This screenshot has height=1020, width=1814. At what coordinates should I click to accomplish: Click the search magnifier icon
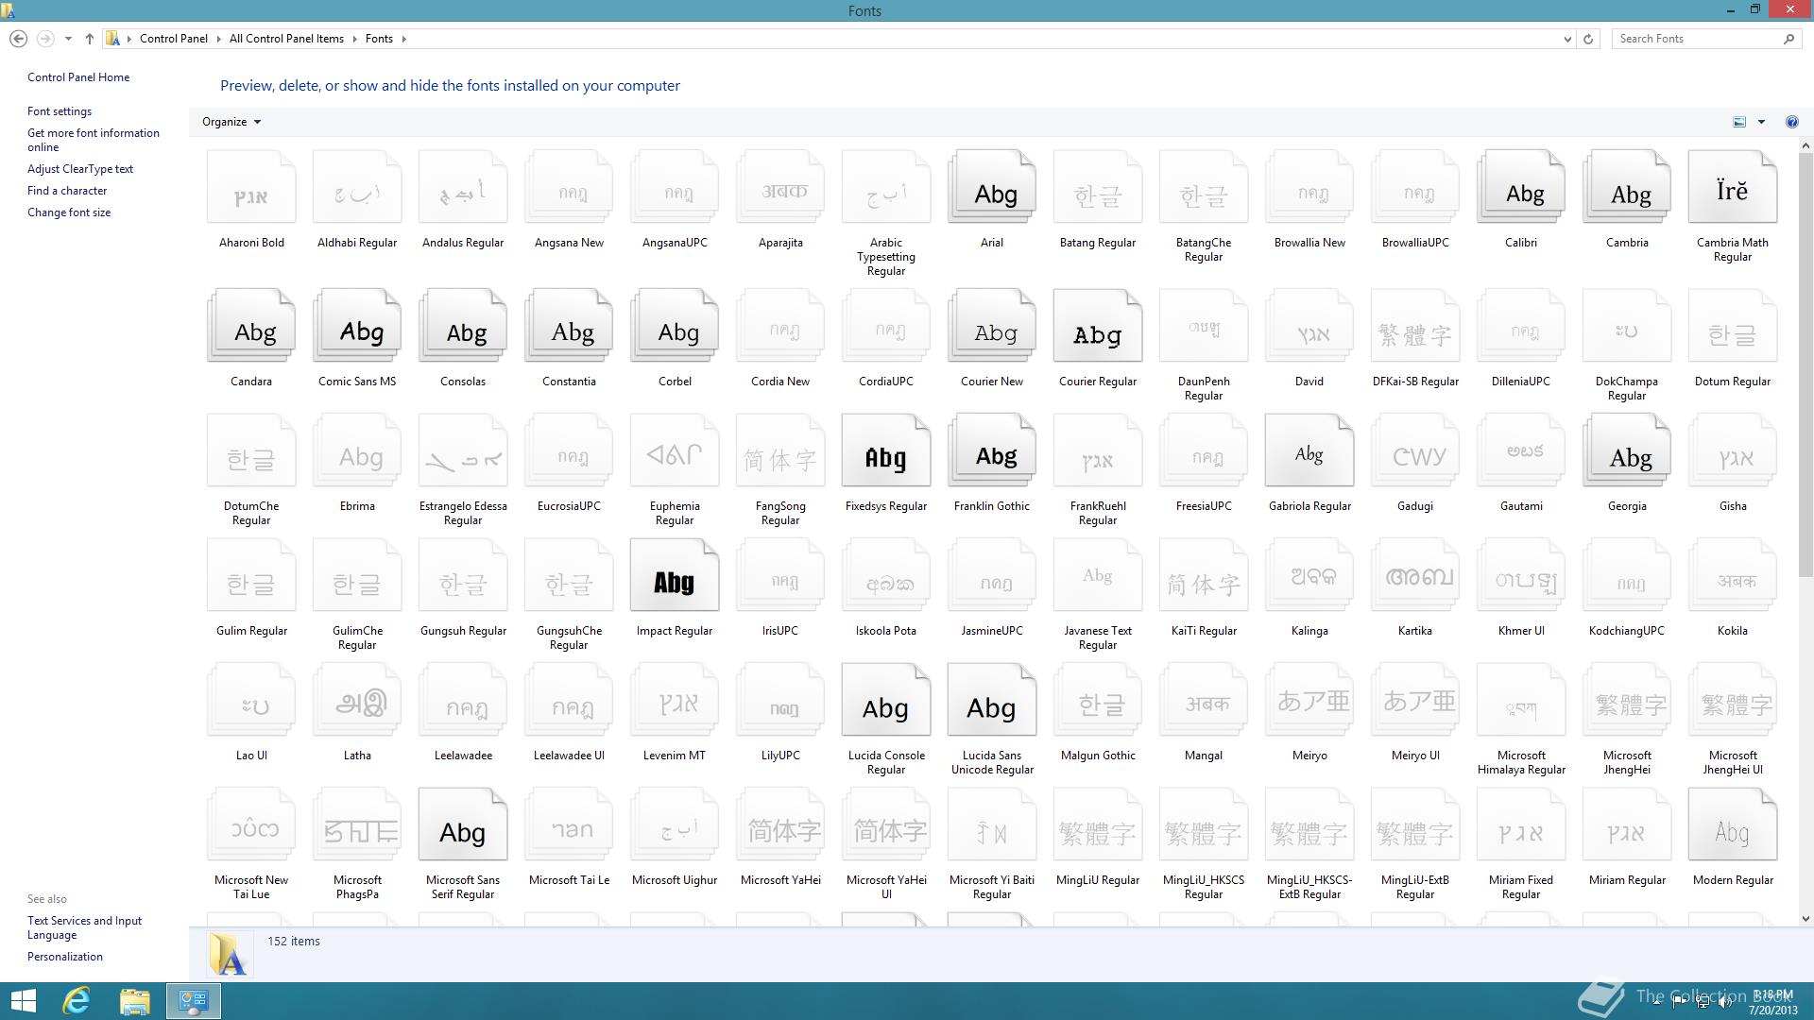1788,39
